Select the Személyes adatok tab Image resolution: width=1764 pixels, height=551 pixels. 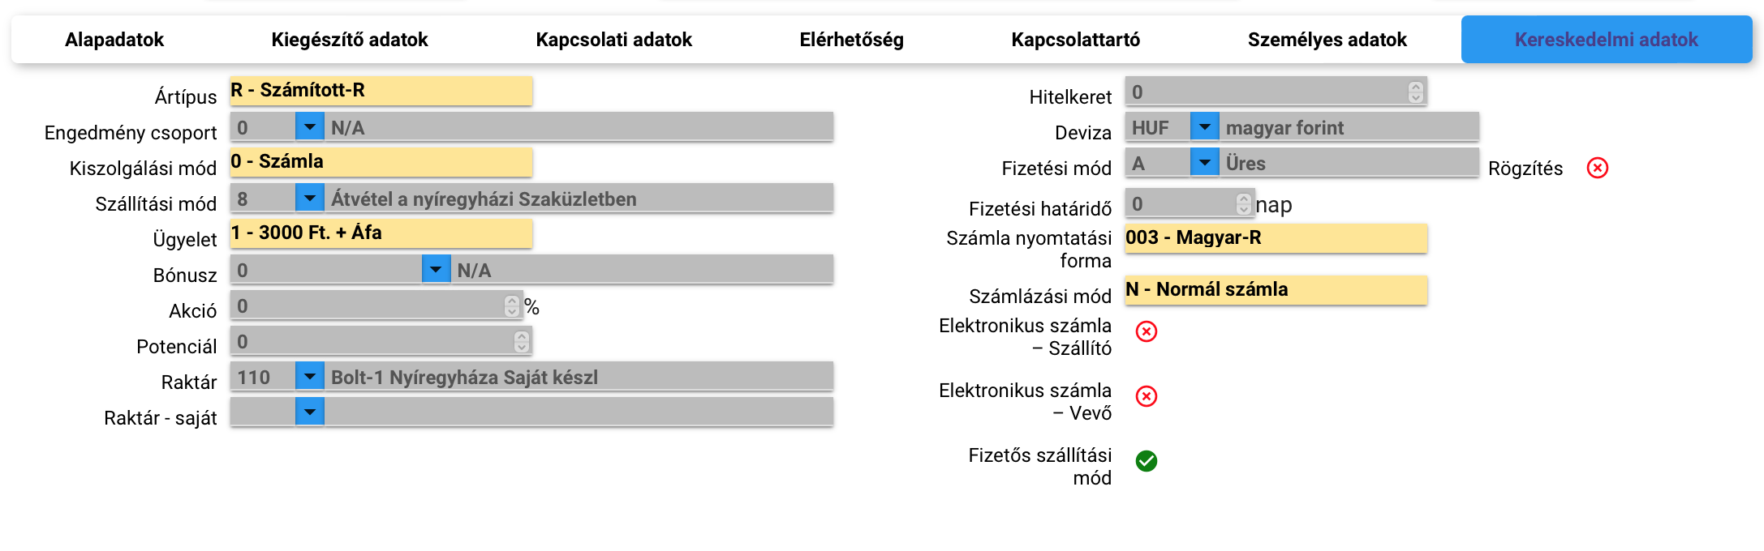tap(1327, 40)
